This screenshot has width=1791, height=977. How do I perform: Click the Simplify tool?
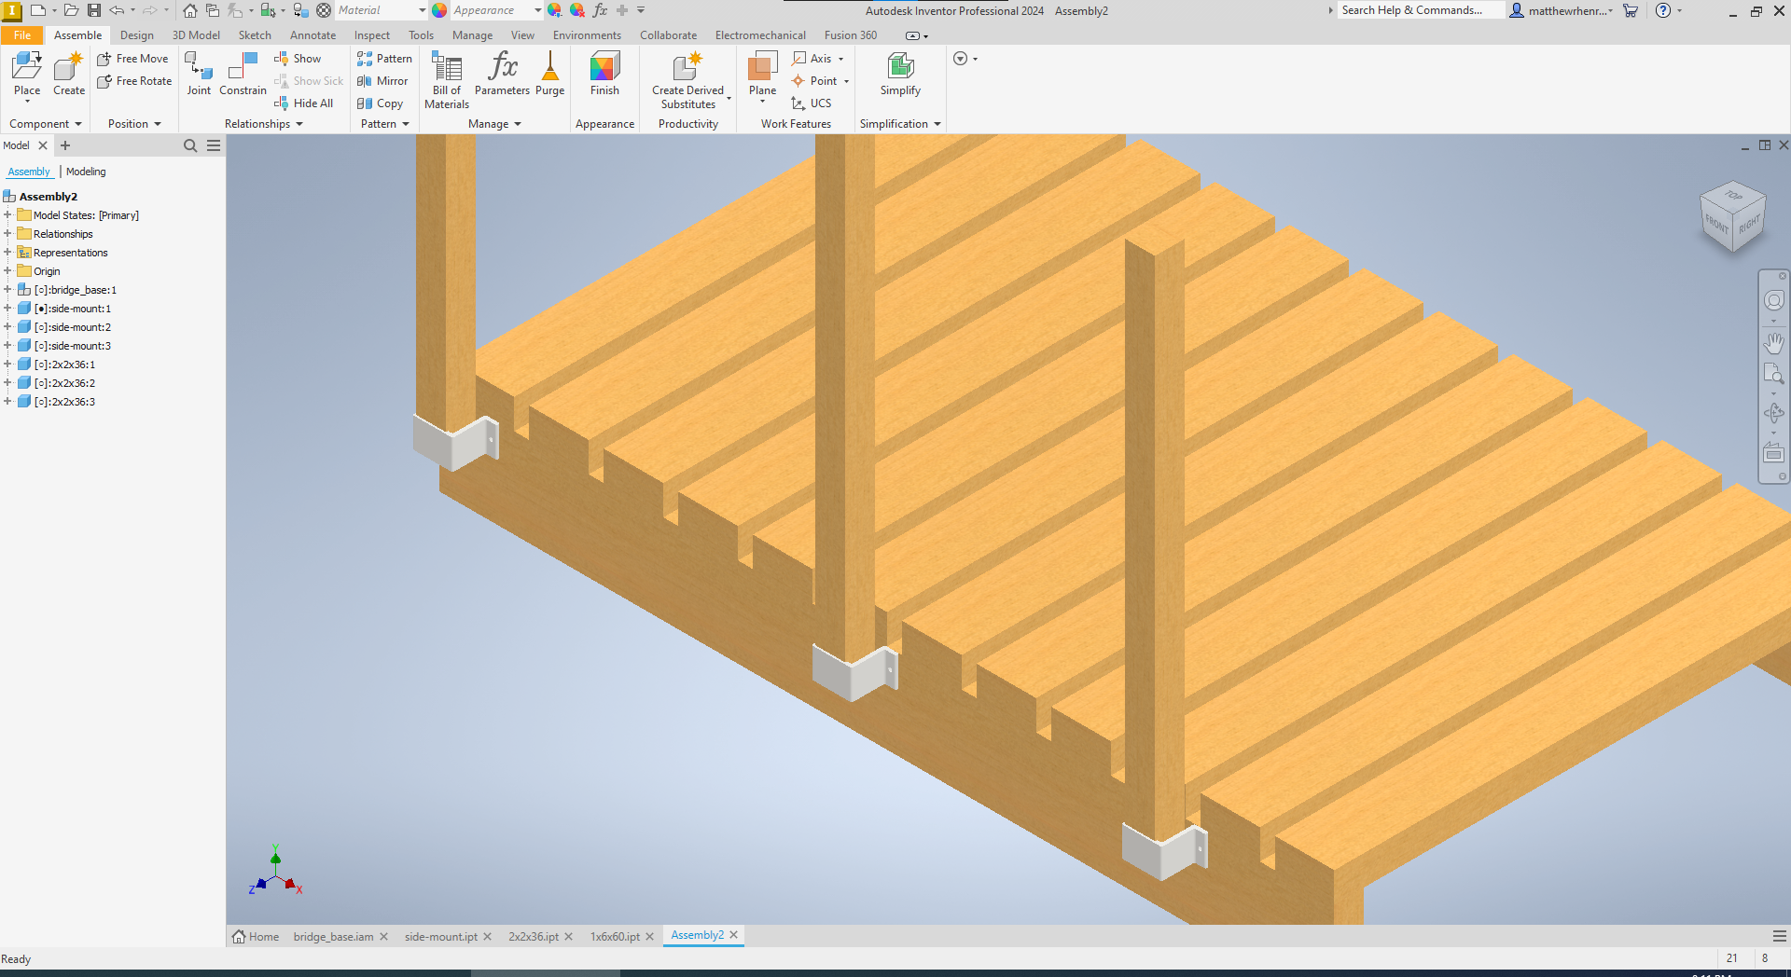900,75
